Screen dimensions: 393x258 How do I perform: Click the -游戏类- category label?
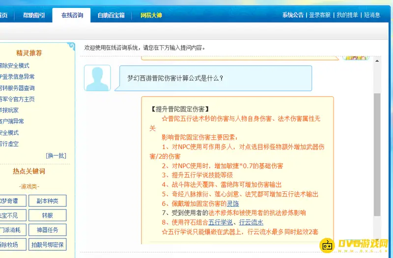pos(29,186)
